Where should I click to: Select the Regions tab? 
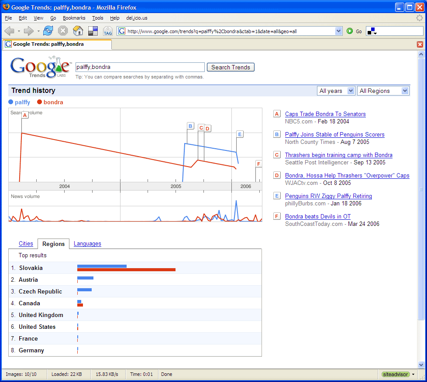point(53,244)
